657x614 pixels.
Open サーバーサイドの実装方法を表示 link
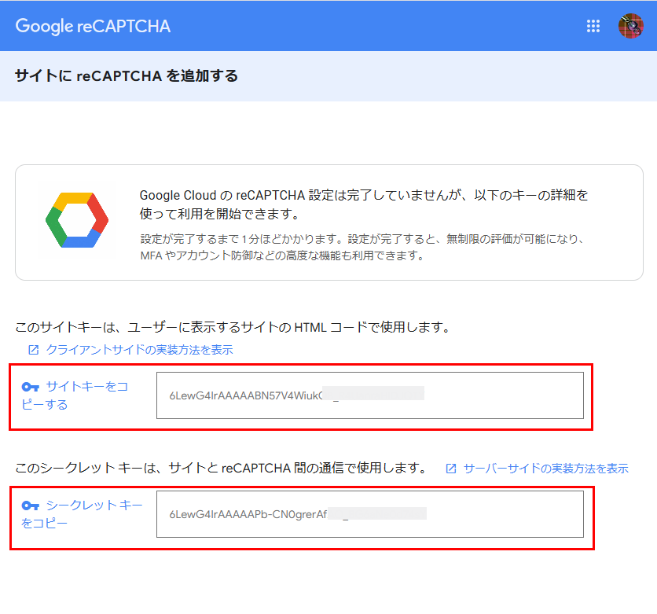pyautogui.click(x=545, y=469)
